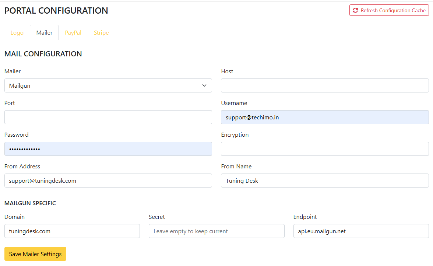Click the chevron arrow on the Mailer select
Screen dimensions: 433x266
tap(204, 85)
